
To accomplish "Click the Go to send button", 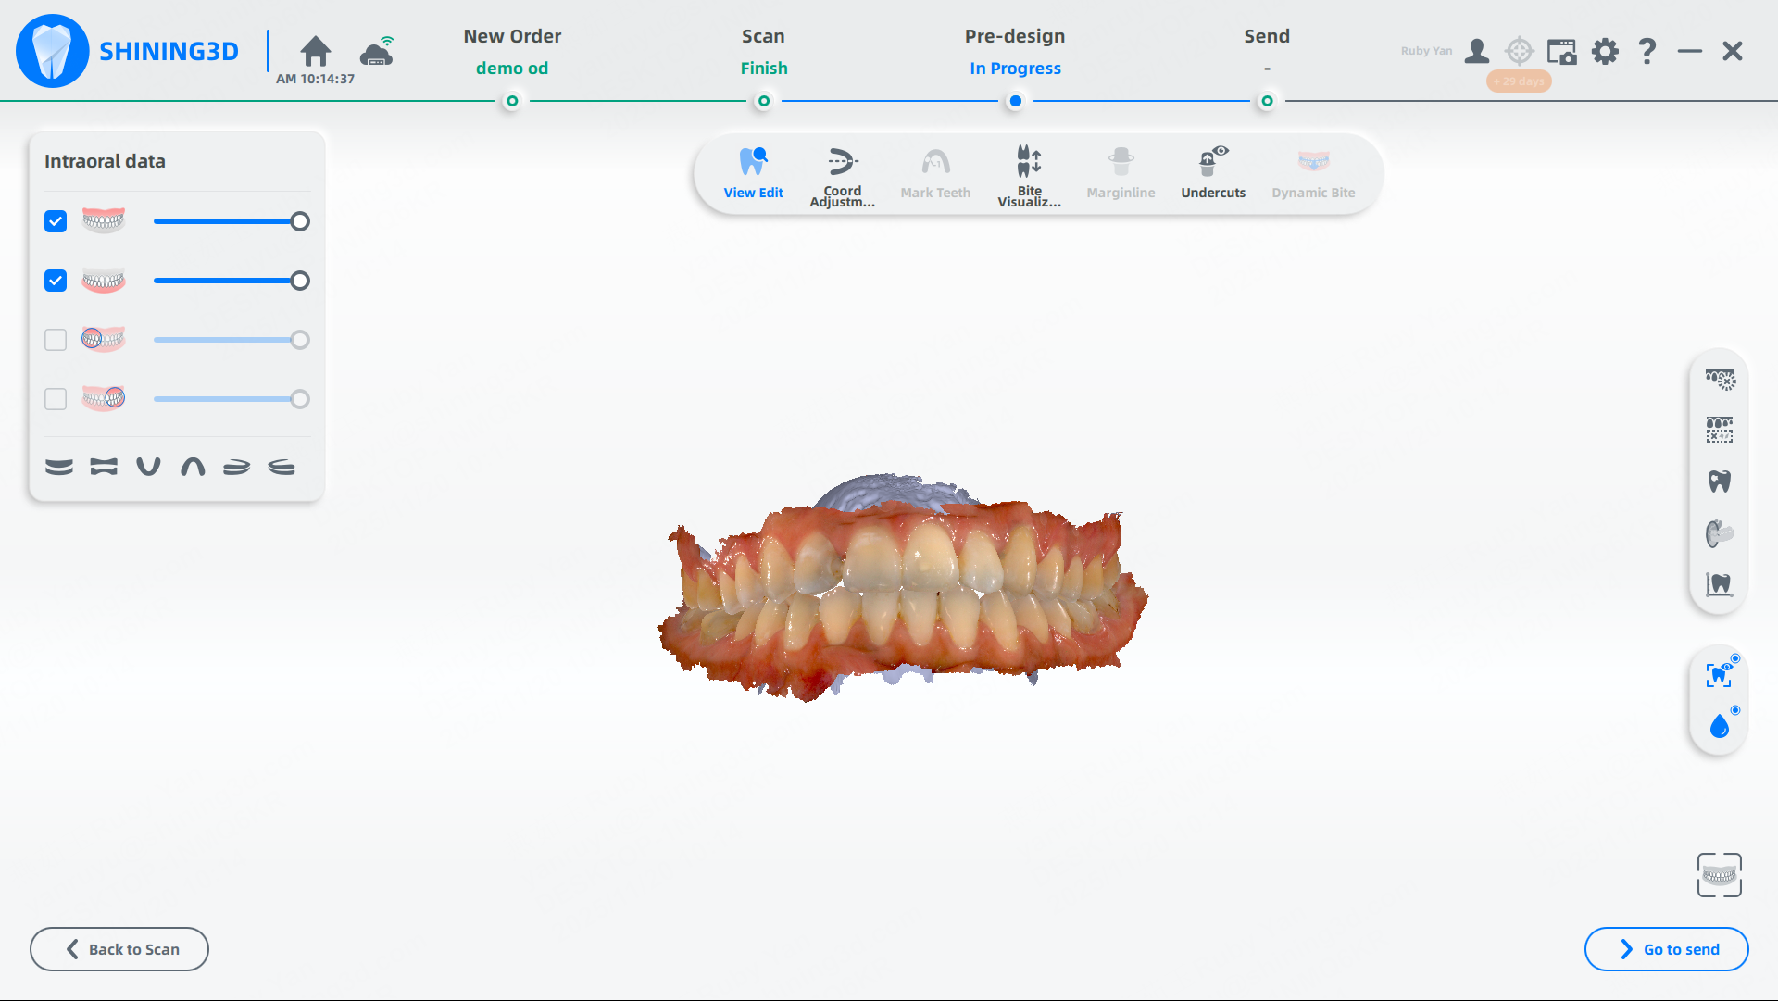I will [x=1666, y=949].
